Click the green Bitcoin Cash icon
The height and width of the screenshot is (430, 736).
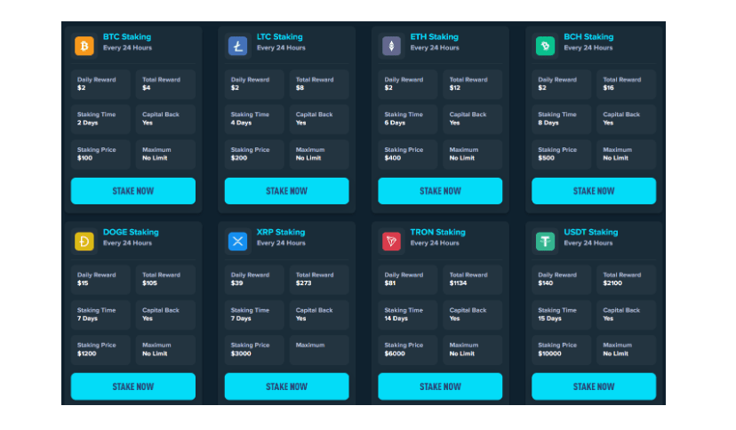pos(545,46)
